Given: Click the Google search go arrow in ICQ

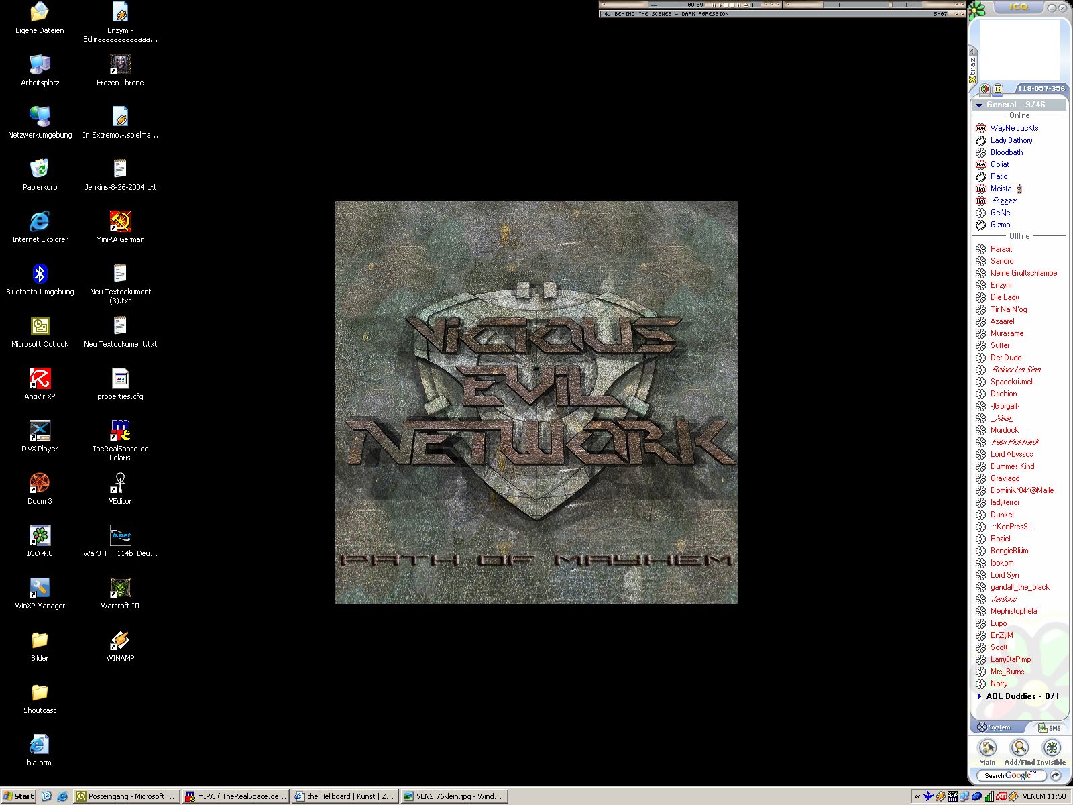Looking at the screenshot, I should (x=1056, y=775).
